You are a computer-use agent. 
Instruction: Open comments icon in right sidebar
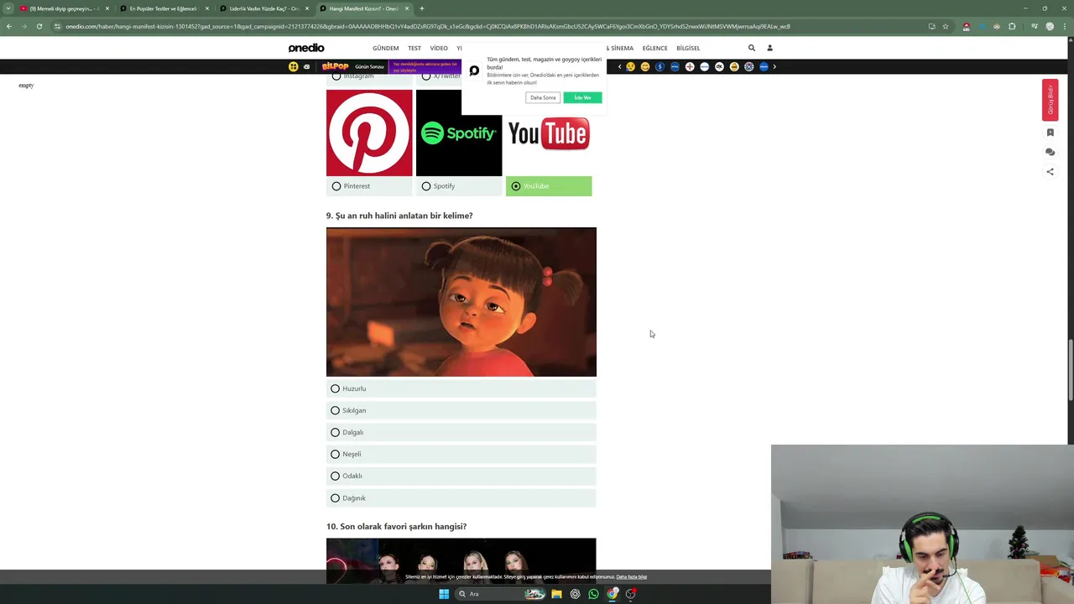point(1050,152)
